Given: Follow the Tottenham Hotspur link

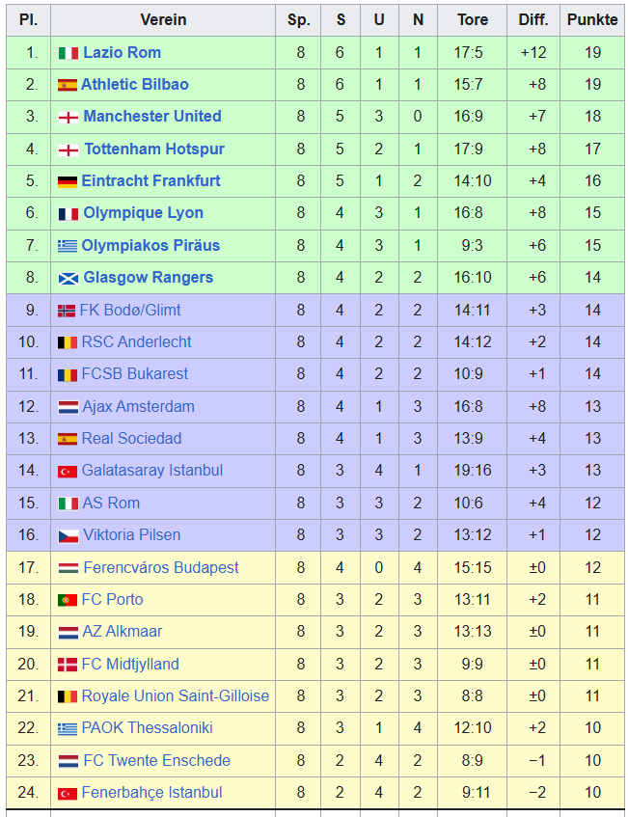Looking at the screenshot, I should pyautogui.click(x=154, y=149).
